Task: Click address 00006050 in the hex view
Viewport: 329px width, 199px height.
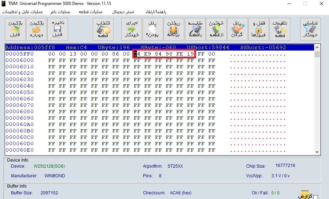Action: click(20, 92)
